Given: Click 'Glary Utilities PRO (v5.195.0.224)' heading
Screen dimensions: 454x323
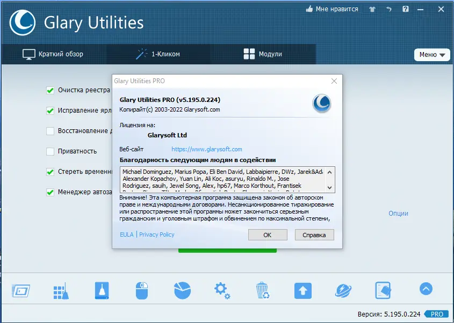Looking at the screenshot, I should tap(170, 100).
